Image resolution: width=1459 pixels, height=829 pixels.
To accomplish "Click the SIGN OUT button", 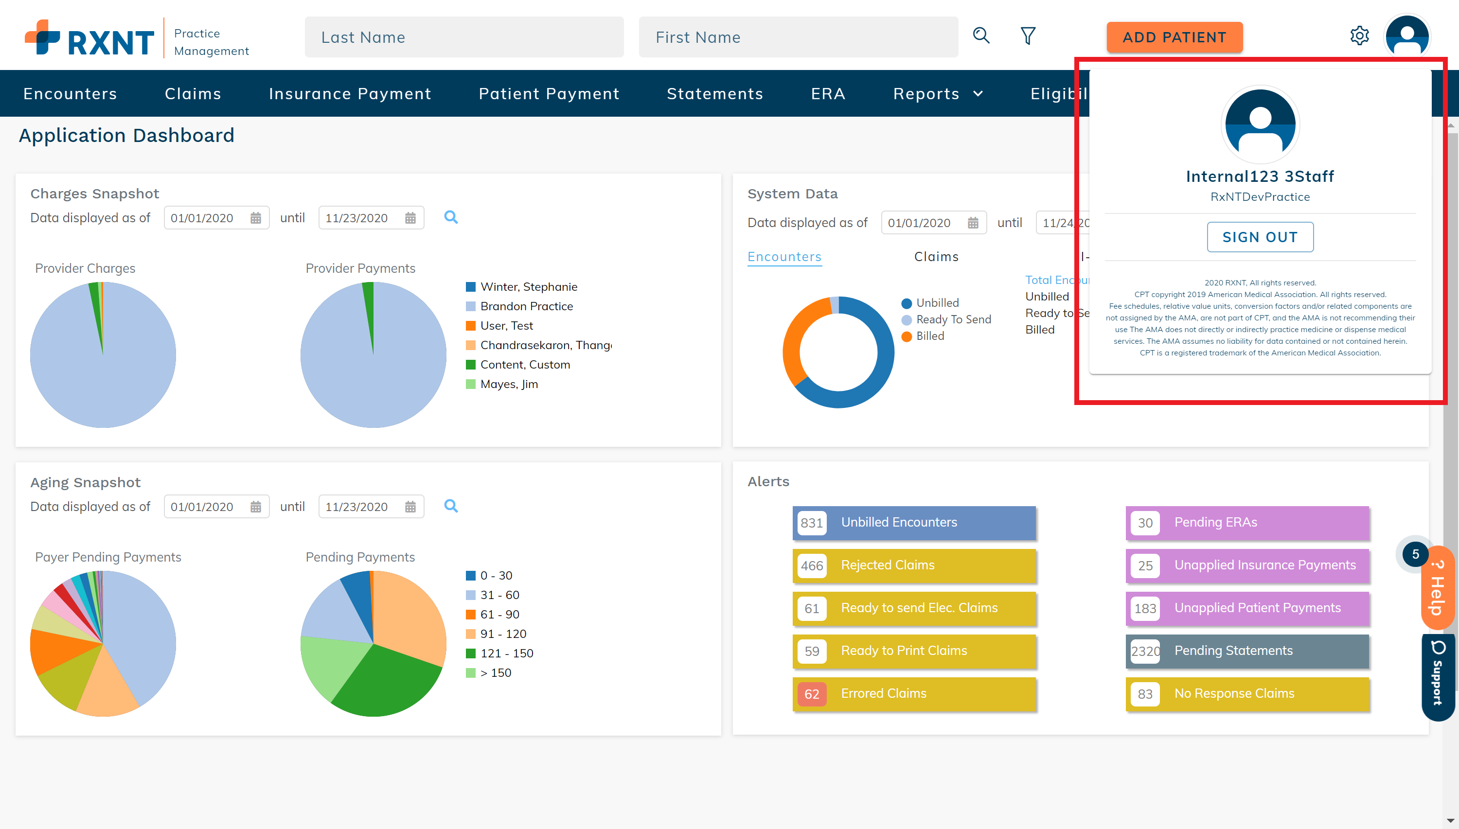I will coord(1260,237).
